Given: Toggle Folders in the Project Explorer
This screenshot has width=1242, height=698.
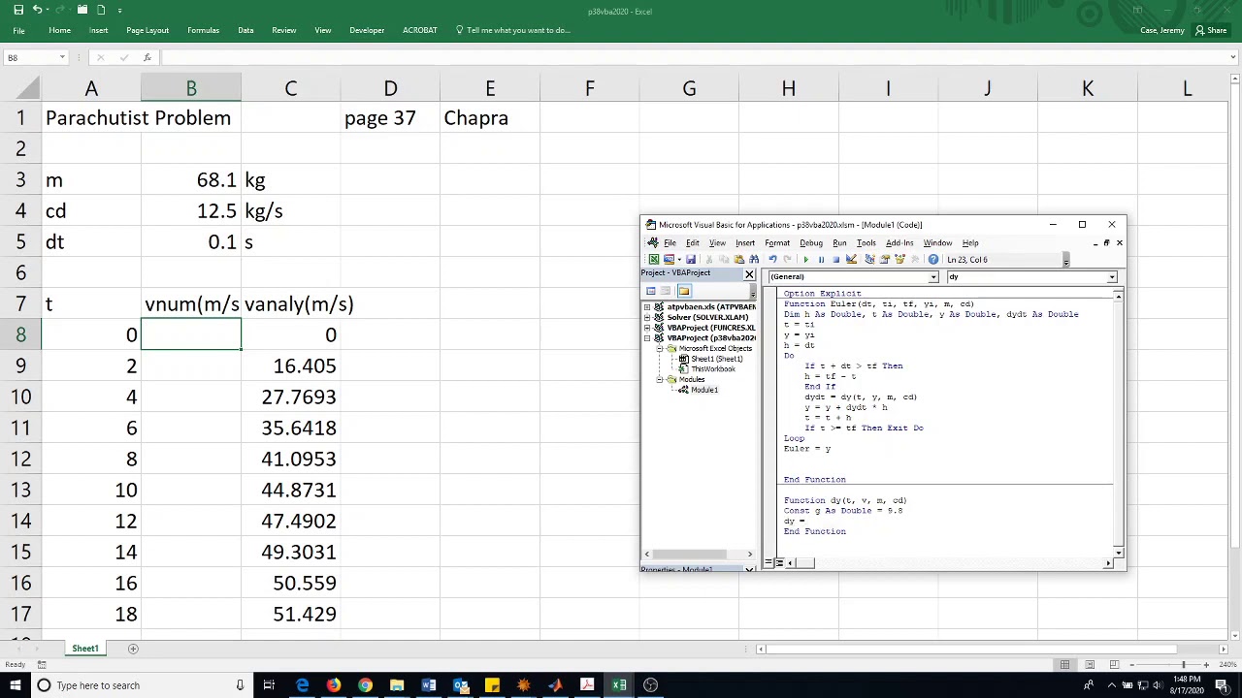Looking at the screenshot, I should coord(684,291).
